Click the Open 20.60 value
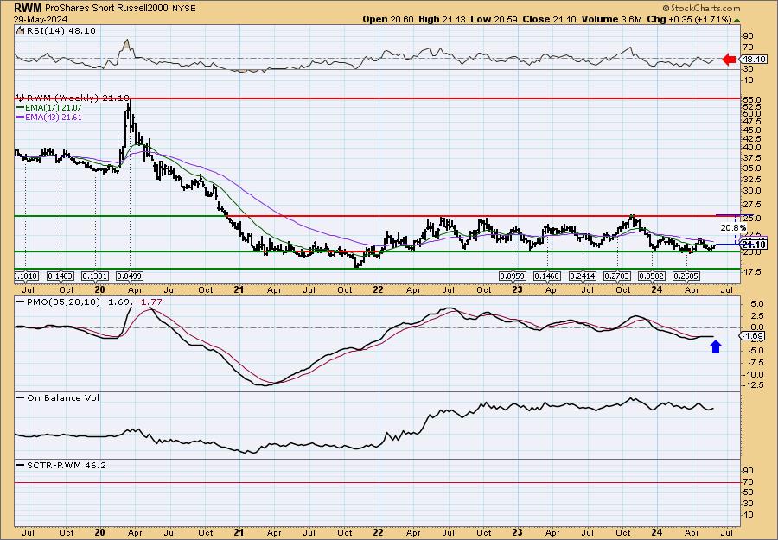Viewport: 778px width, 540px height. (389, 19)
